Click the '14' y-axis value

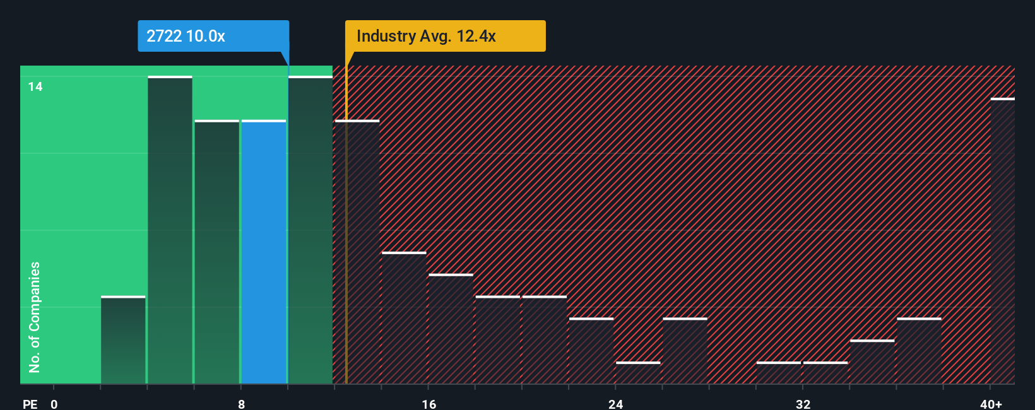tap(35, 87)
